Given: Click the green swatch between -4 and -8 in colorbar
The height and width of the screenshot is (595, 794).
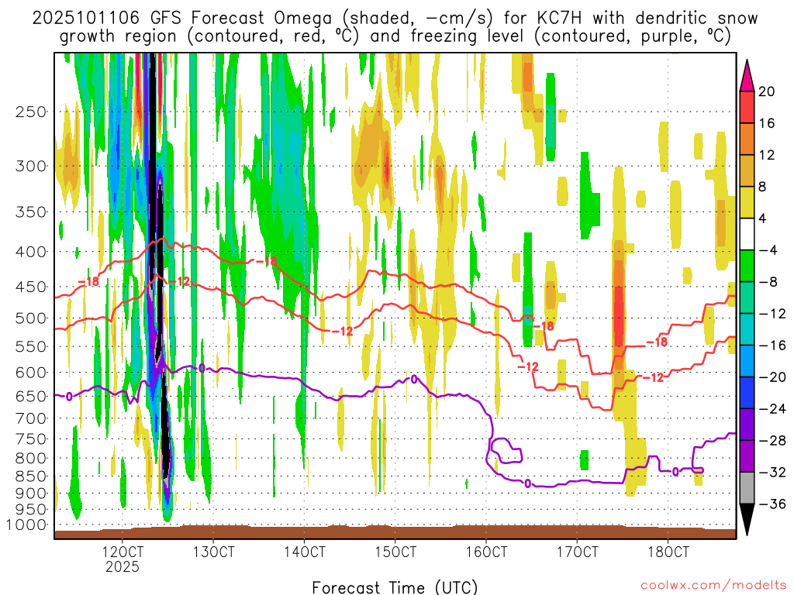Looking at the screenshot, I should 747,267.
